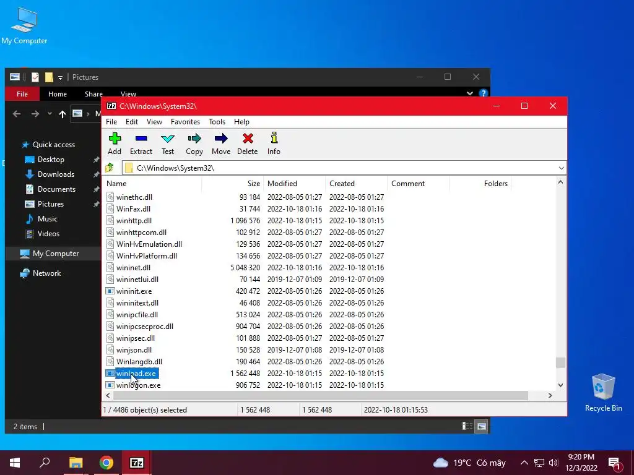Select wininetlui.dll file
Image resolution: width=634 pixels, height=475 pixels.
coord(137,279)
